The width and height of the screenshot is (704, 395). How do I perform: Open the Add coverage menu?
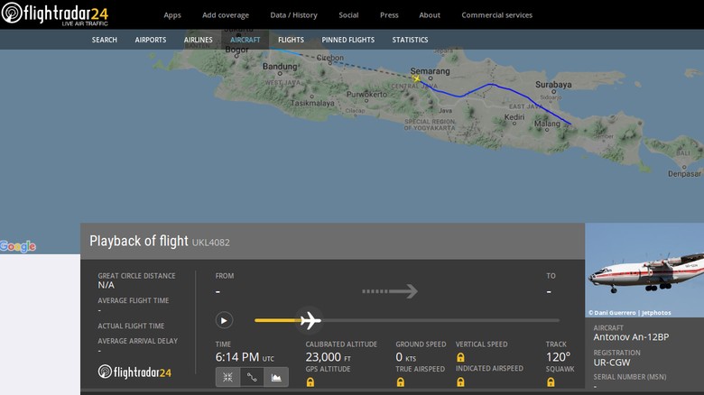click(226, 14)
